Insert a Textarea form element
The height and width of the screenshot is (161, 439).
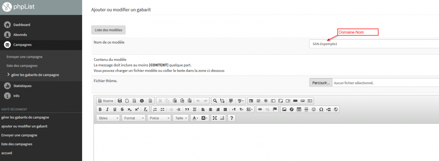(x=281, y=101)
